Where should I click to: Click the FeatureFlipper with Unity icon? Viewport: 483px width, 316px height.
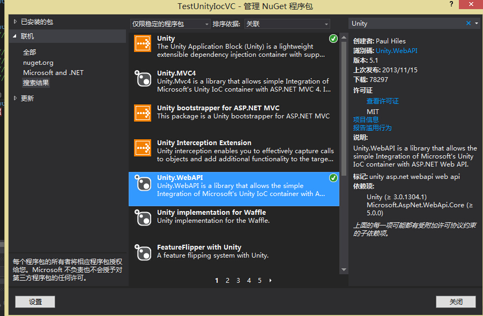coord(143,252)
